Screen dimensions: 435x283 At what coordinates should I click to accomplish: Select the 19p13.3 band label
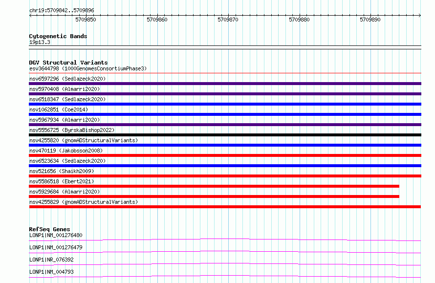point(40,42)
